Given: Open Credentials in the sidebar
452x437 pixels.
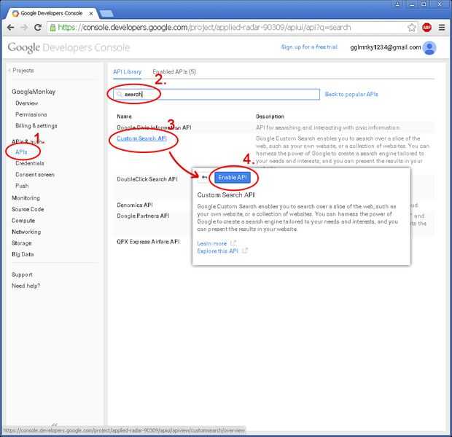Looking at the screenshot, I should point(30,163).
